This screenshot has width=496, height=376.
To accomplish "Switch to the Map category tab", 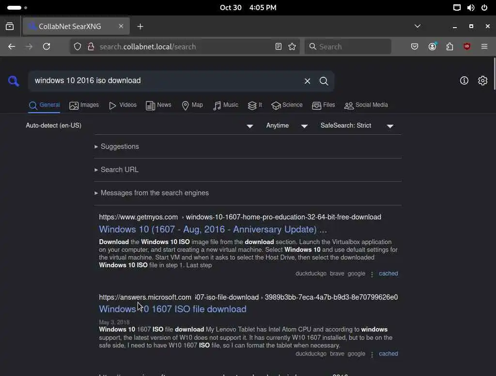I will (192, 105).
